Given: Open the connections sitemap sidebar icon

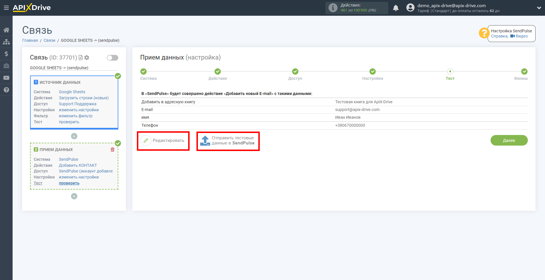Looking at the screenshot, I should click(x=6, y=42).
